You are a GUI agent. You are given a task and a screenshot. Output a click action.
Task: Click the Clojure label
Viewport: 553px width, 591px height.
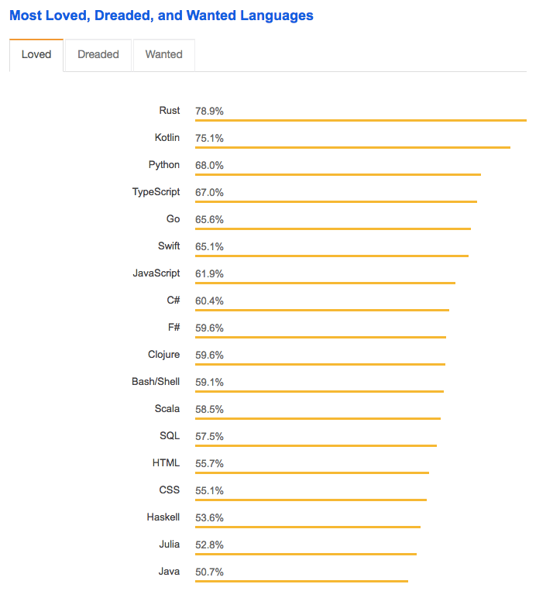pyautogui.click(x=163, y=355)
